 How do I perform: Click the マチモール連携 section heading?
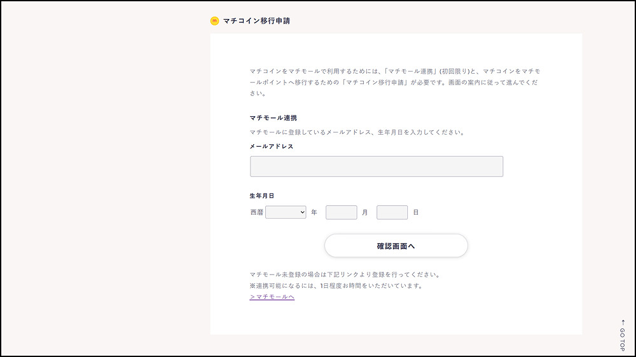click(x=273, y=118)
